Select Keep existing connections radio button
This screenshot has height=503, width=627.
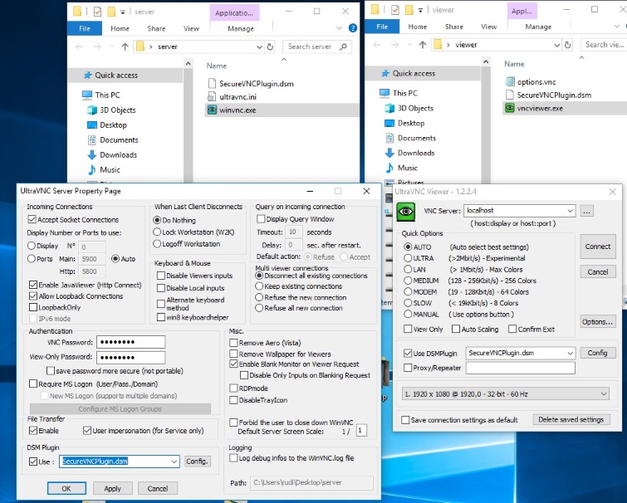tap(259, 286)
